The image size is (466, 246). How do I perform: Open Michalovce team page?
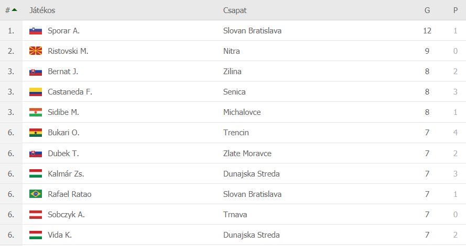242,112
